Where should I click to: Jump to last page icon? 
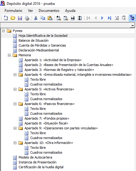110,18
